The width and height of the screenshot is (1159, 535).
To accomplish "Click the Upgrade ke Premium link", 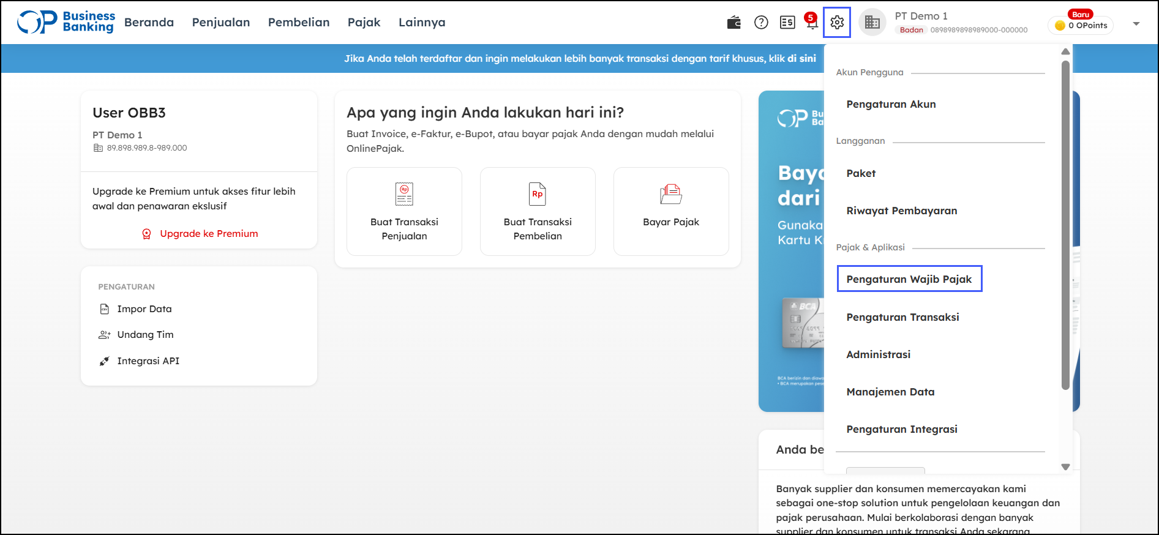I will click(209, 234).
